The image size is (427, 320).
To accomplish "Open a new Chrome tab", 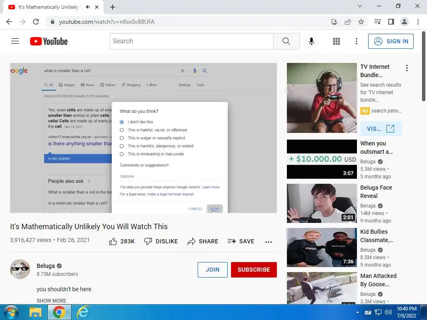I will pos(113,7).
